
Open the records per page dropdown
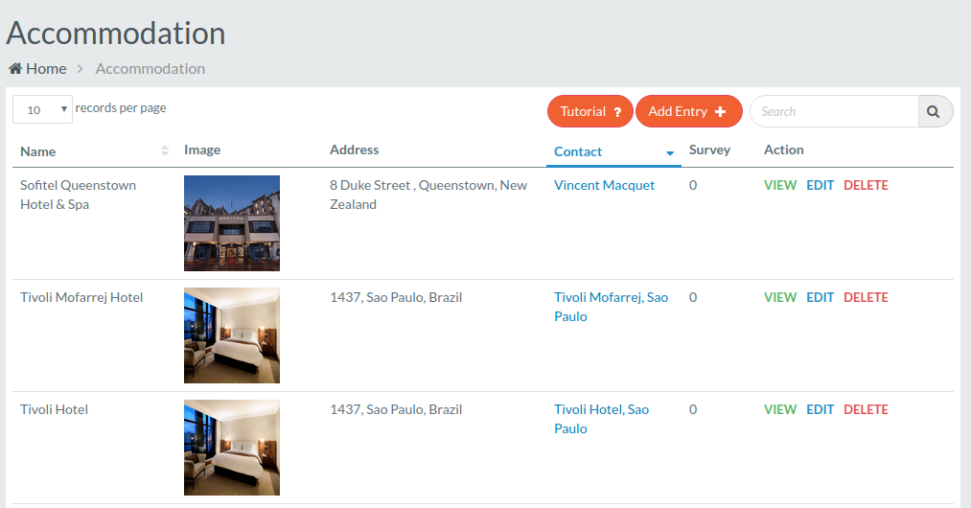[x=43, y=109]
